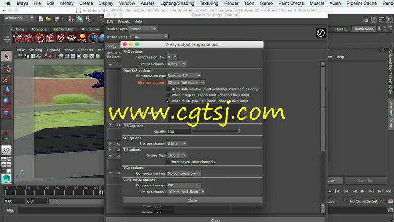Open the viewport Renderer menu
This screenshot has width=394, height=222.
tap(85, 50)
